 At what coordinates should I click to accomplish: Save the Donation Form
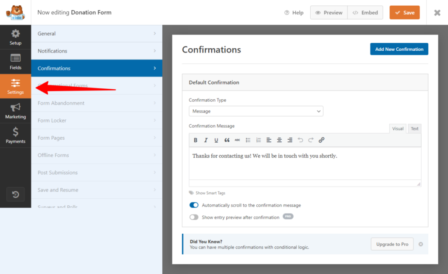tap(404, 13)
